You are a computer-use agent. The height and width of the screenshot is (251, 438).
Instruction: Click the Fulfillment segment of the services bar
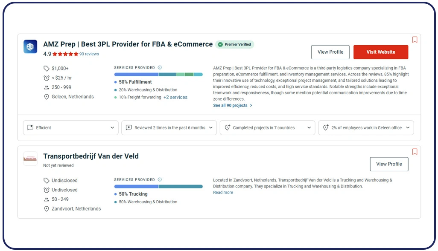click(x=137, y=74)
